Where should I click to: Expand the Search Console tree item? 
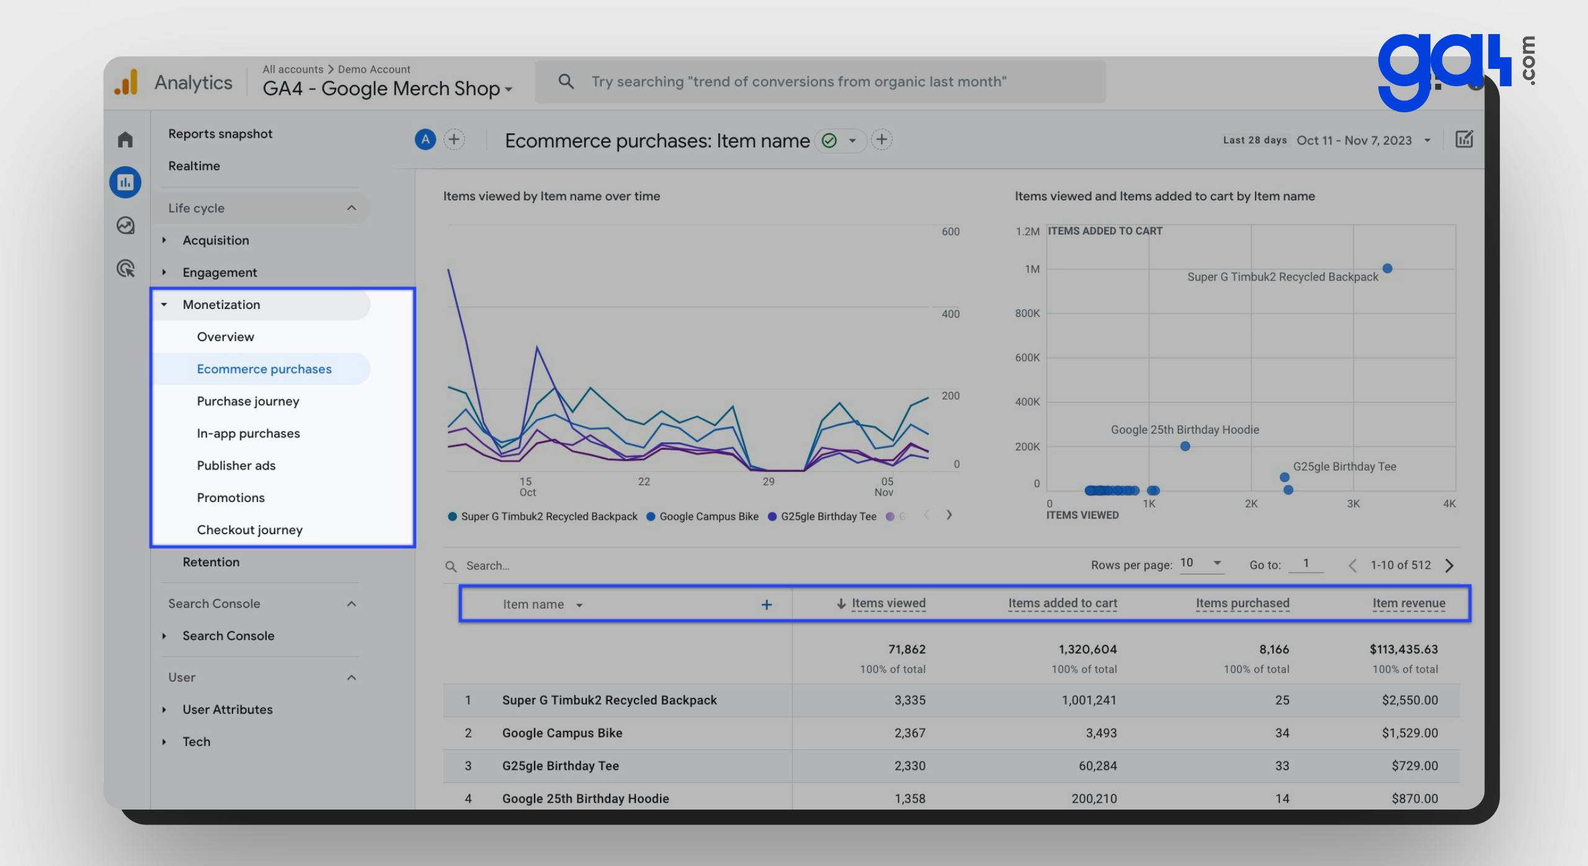[x=164, y=636]
